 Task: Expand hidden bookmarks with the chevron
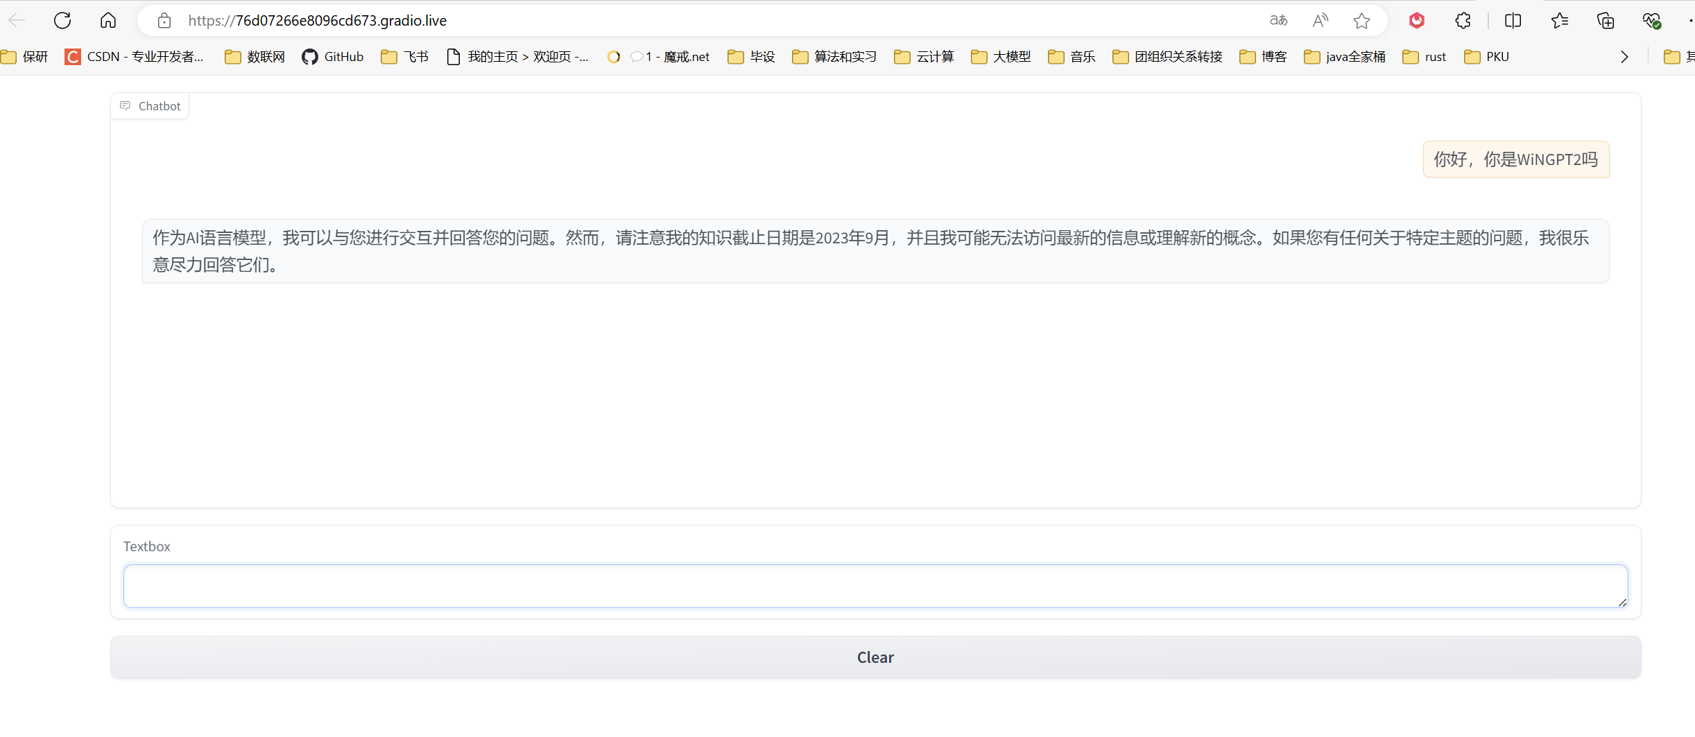point(1624,57)
